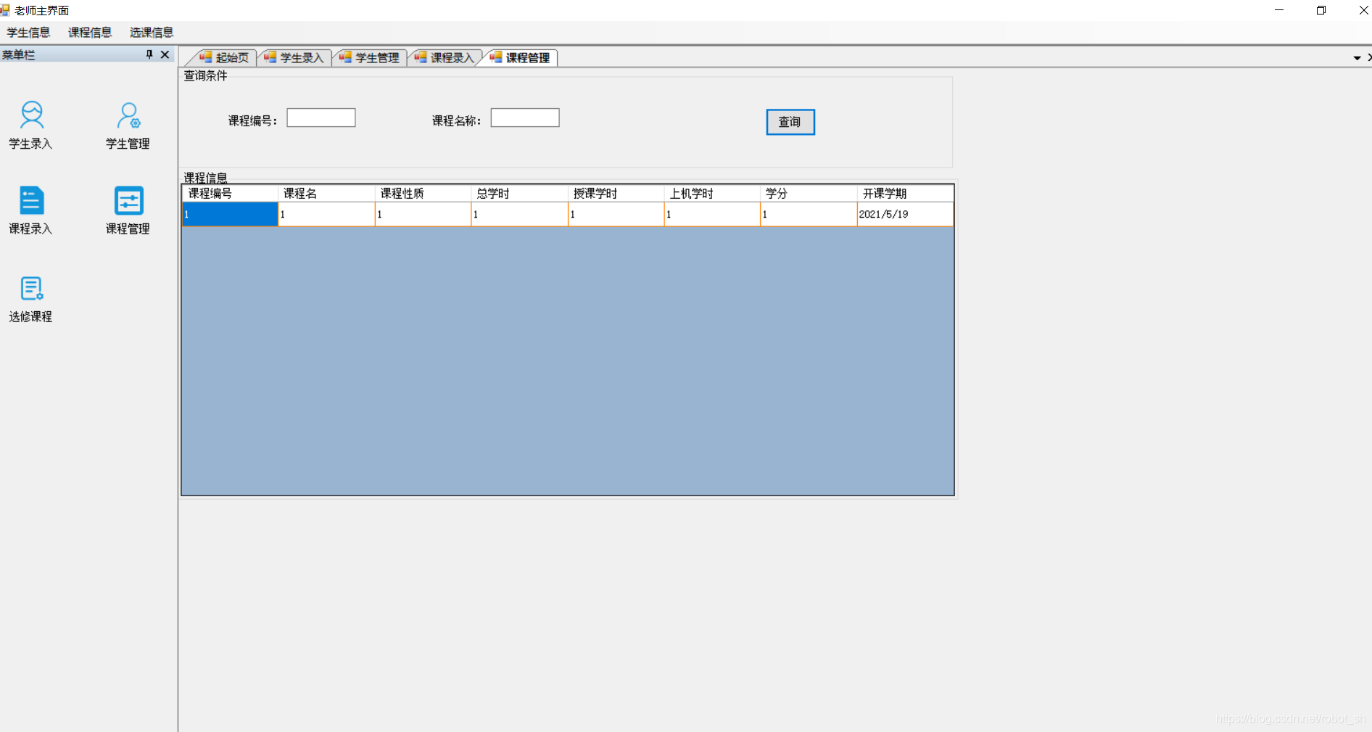This screenshot has width=1372, height=732.
Task: Select the 课程名 cell in row one
Action: pyautogui.click(x=326, y=214)
